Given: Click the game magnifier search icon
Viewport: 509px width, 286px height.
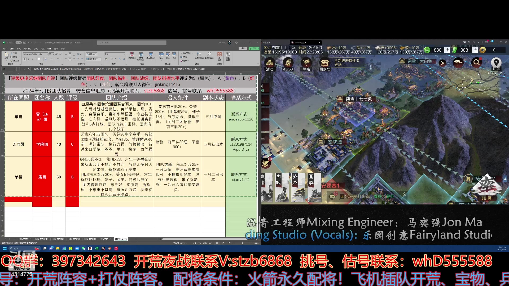Looking at the screenshot, I should (477, 62).
